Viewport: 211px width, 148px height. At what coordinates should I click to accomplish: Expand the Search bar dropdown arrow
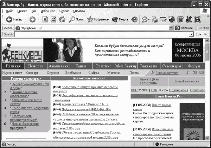click(192, 34)
